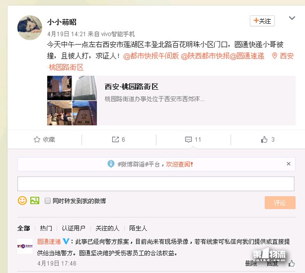The width and height of the screenshot is (305, 273).
Task: Expand the post options chevron menu
Action: [292, 18]
